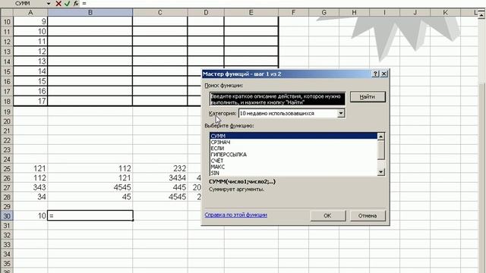
Task: Select column G header
Action: point(324,13)
